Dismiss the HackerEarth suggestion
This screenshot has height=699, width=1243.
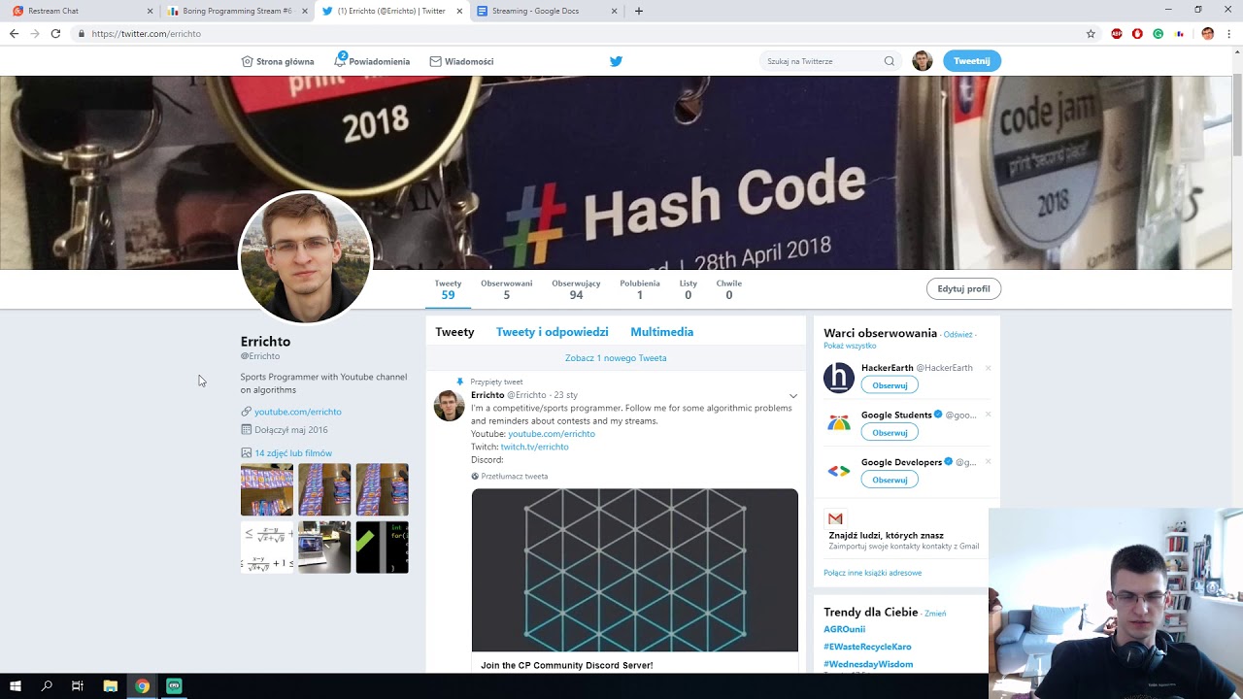click(988, 368)
